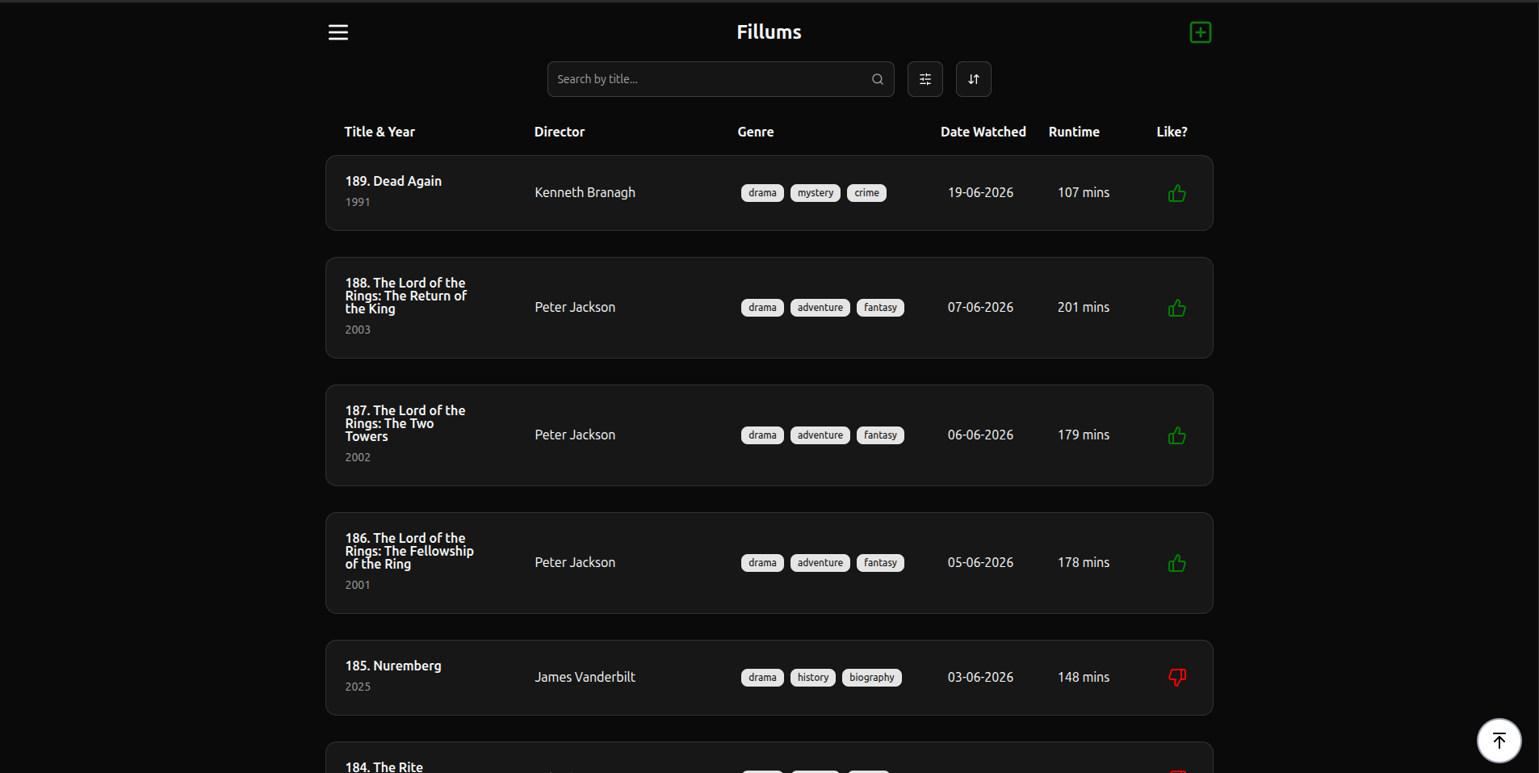The height and width of the screenshot is (773, 1539).
Task: Toggle thumbs down for Nuremberg
Action: (1177, 678)
